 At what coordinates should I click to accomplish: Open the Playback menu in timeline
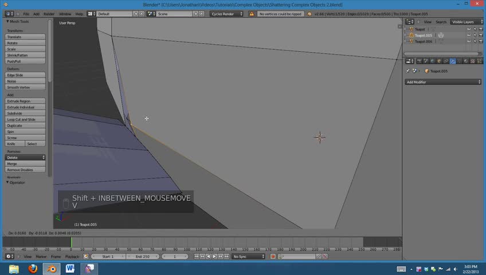[72, 257]
